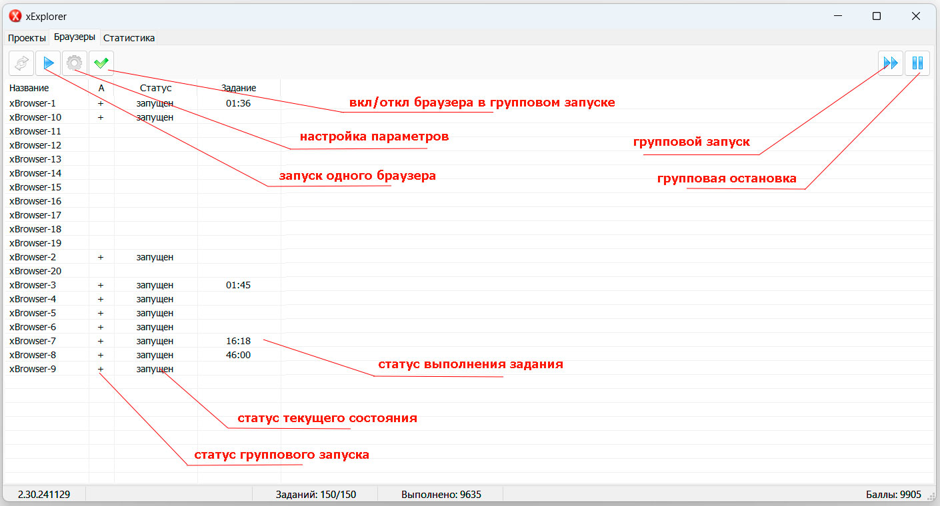
Task: Select the xBrowser-9 row
Action: click(143, 369)
